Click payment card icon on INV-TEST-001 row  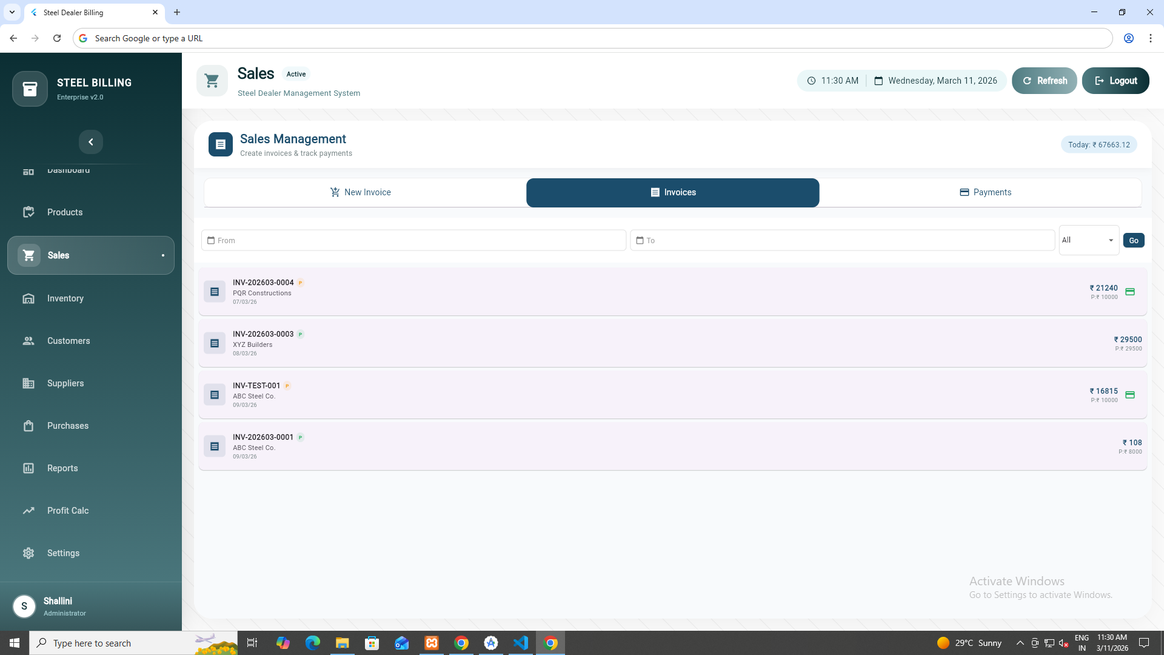pos(1130,395)
